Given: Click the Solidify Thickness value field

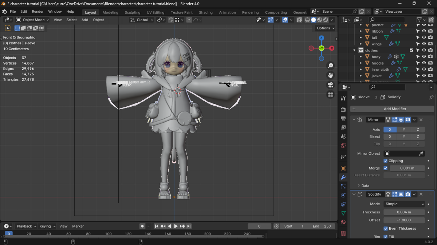Looking at the screenshot, I should [404, 212].
